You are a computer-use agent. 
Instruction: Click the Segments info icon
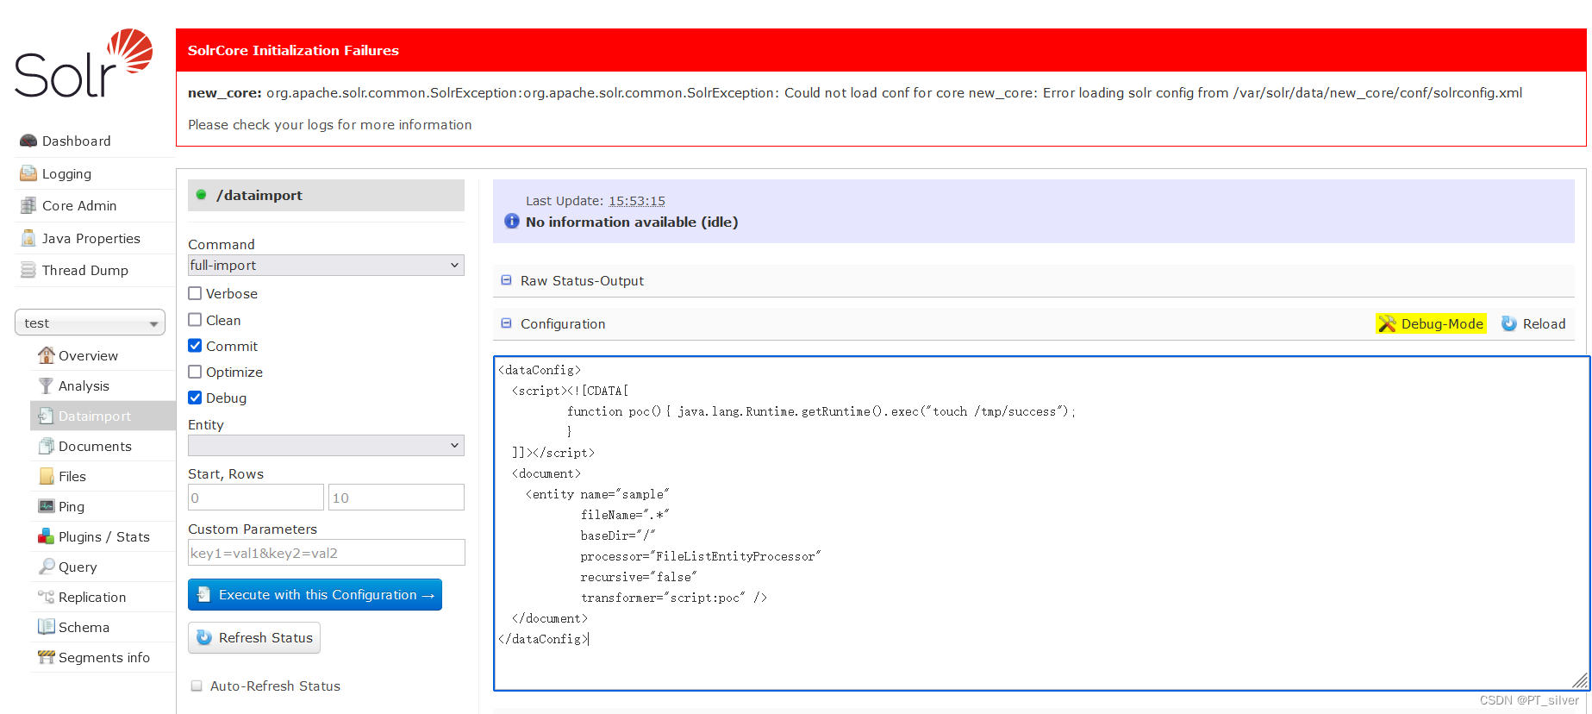47,657
